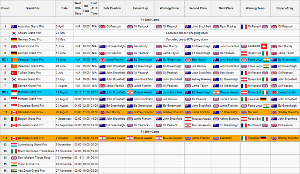Viewport: 300px width, 174px height.
Task: Click the Winning Team column header
Action: pyautogui.click(x=255, y=8)
